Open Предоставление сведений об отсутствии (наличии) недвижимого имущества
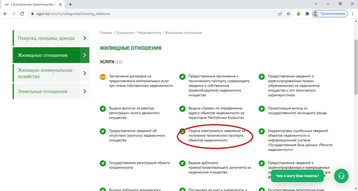The width and height of the screenshot is (358, 191). (137, 136)
